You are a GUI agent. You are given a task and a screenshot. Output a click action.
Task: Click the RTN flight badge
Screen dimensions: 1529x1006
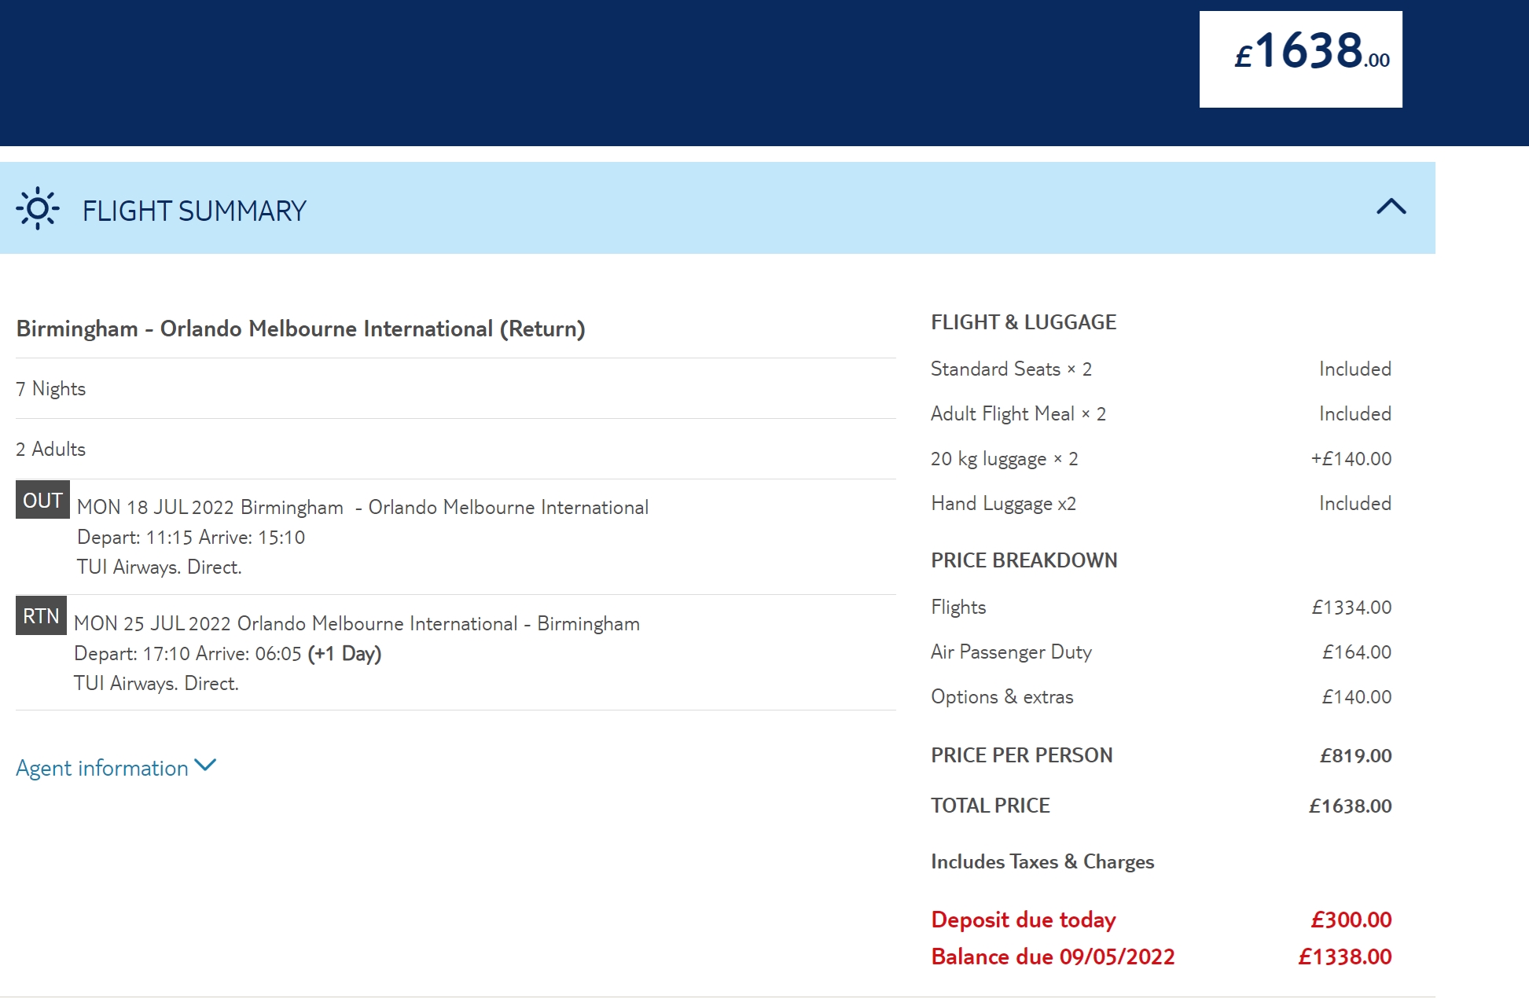[x=41, y=615]
